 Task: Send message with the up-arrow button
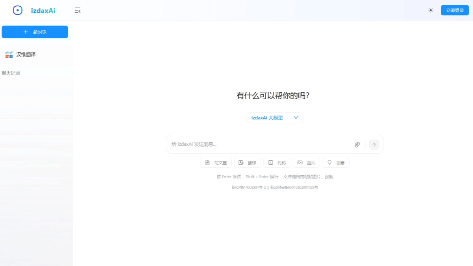click(374, 145)
